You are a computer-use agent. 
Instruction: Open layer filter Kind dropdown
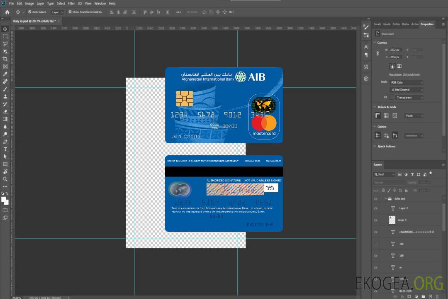pos(384,174)
